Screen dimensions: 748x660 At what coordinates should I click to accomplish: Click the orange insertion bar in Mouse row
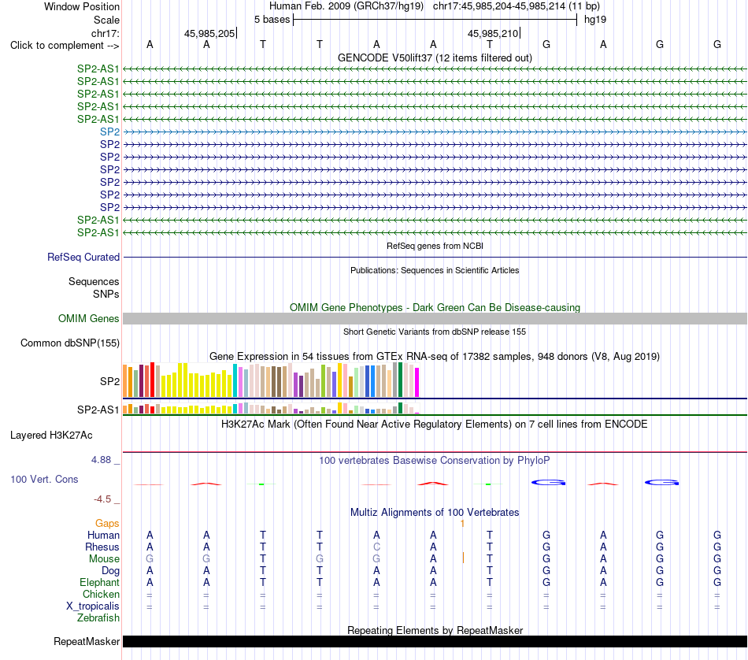[x=463, y=558]
